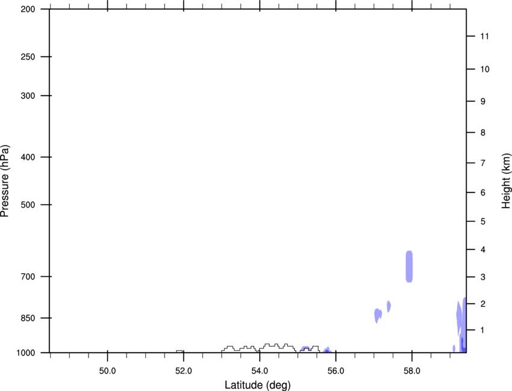Click the 6 km height label

tap(482, 192)
